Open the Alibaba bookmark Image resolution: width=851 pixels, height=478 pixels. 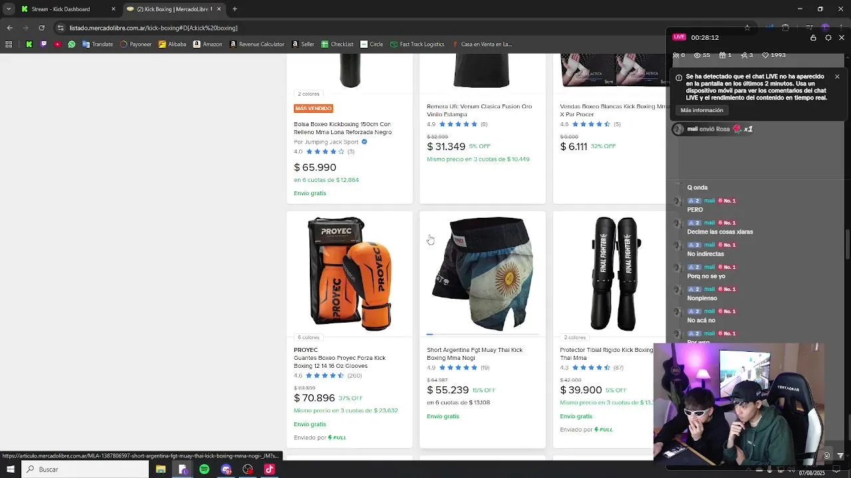coord(172,44)
